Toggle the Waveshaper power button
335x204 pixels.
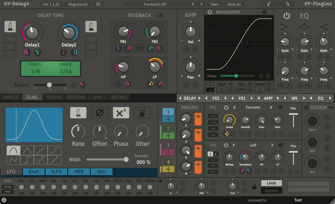[210, 12]
